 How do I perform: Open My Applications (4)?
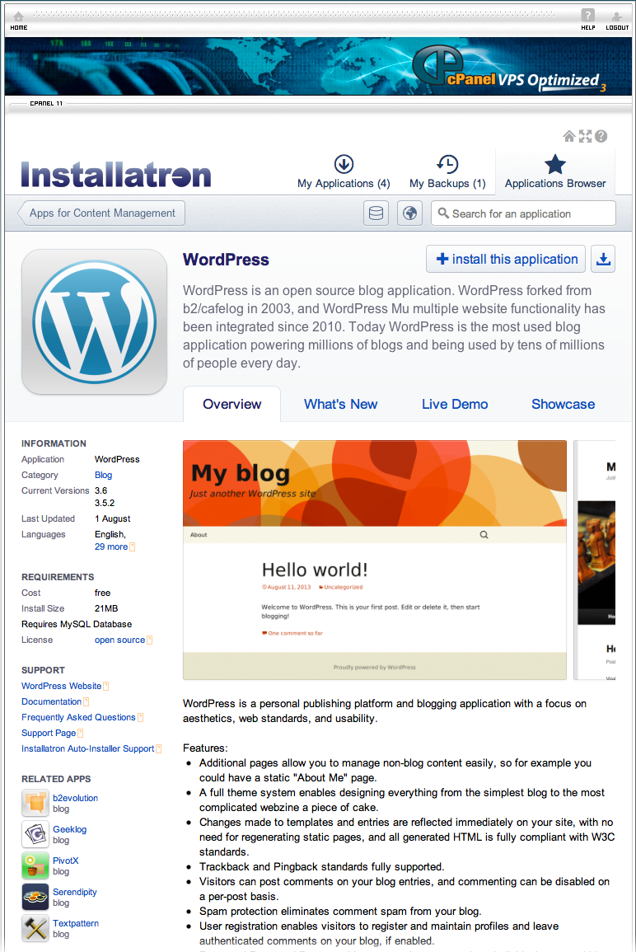(x=344, y=172)
